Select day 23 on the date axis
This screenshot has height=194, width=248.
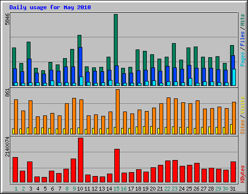click(174, 189)
